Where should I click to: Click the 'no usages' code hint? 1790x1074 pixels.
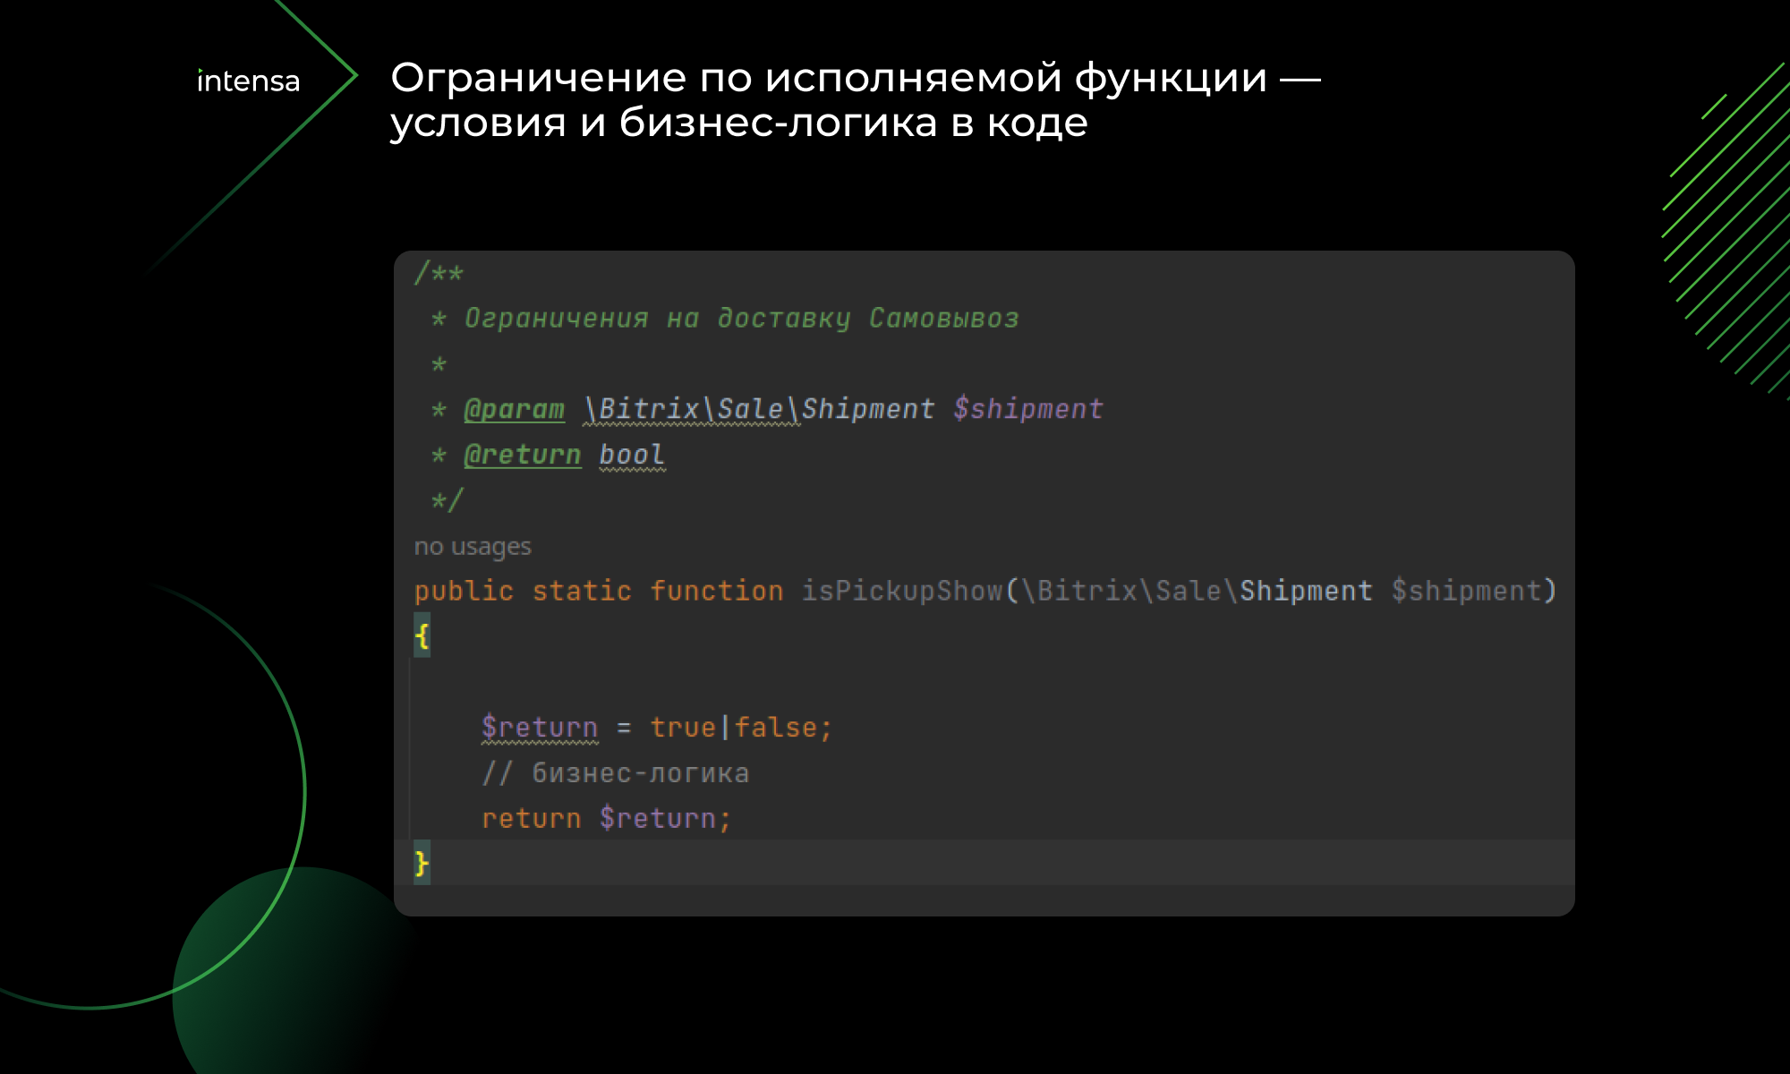(473, 546)
